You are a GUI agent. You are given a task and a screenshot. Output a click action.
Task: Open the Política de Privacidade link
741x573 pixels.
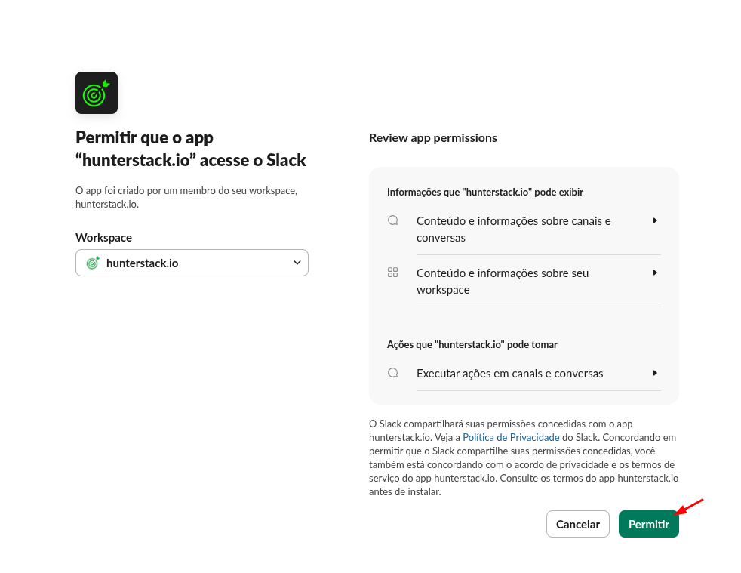click(x=511, y=437)
